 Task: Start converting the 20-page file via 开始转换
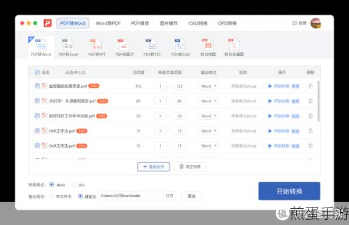279,116
